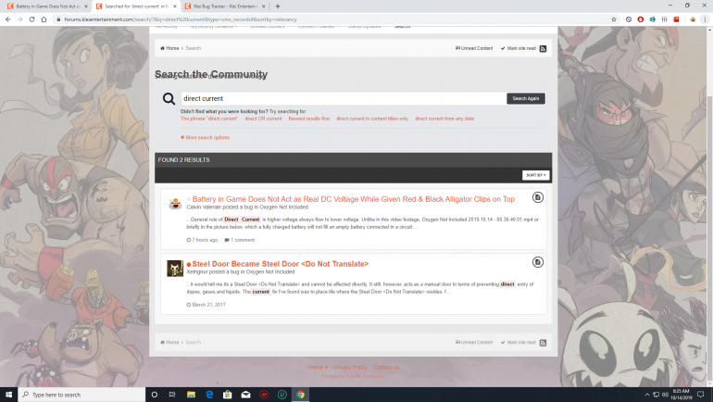
Task: Focus the 'direct current' search field
Action: [344, 99]
